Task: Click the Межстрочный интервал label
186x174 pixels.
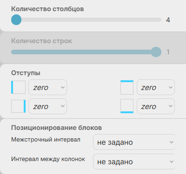Action: click(46, 140)
